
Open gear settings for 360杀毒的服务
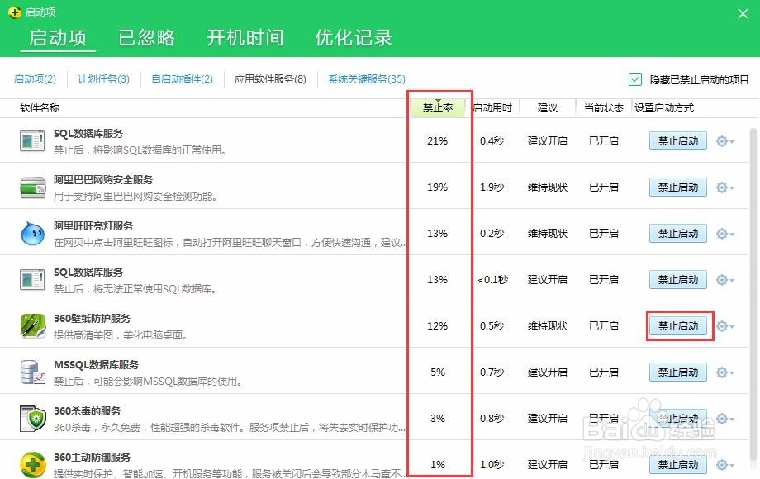pyautogui.click(x=724, y=419)
